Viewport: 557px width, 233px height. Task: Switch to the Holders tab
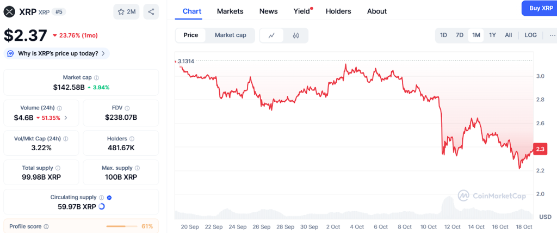click(x=338, y=11)
